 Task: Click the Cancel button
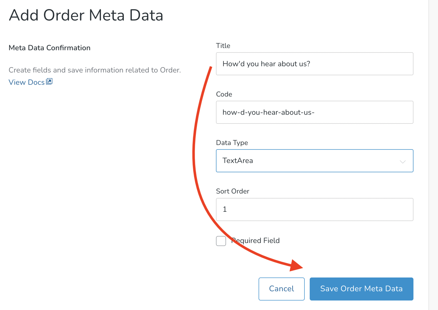click(x=281, y=289)
